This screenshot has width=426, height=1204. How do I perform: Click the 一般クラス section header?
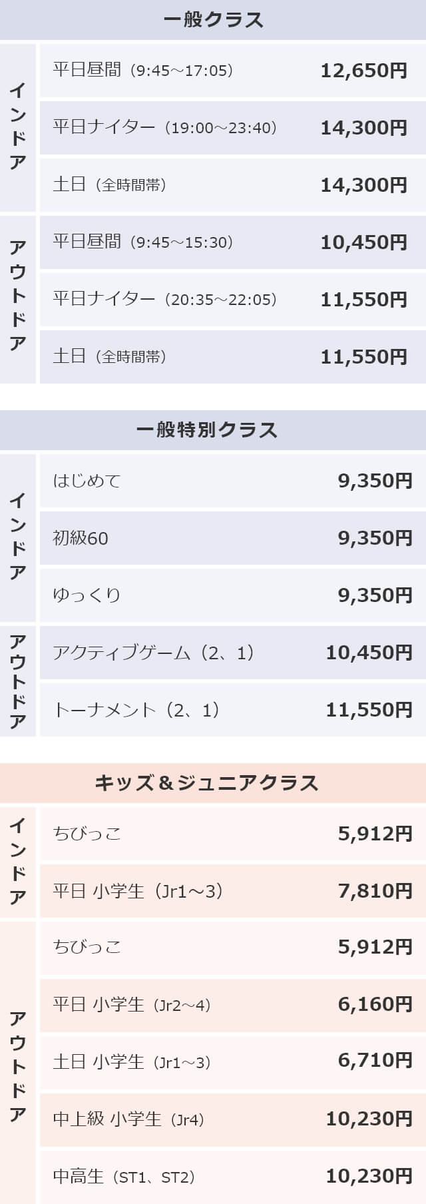pyautogui.click(x=213, y=20)
